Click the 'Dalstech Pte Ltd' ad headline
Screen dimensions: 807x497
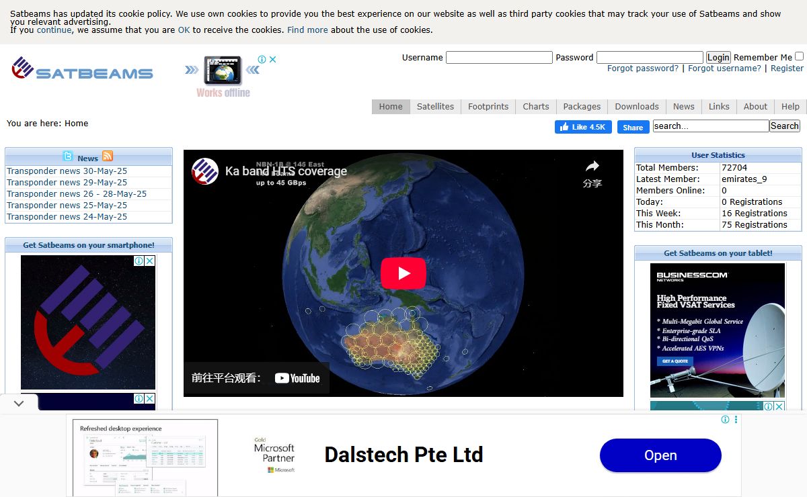coord(403,455)
